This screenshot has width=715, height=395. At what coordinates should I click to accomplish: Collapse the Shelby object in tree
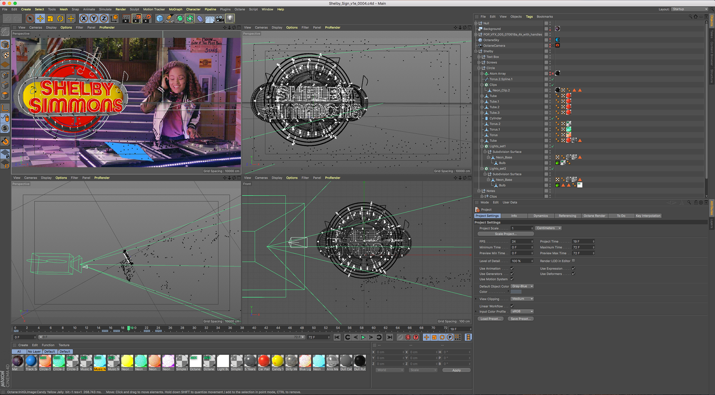click(476, 51)
